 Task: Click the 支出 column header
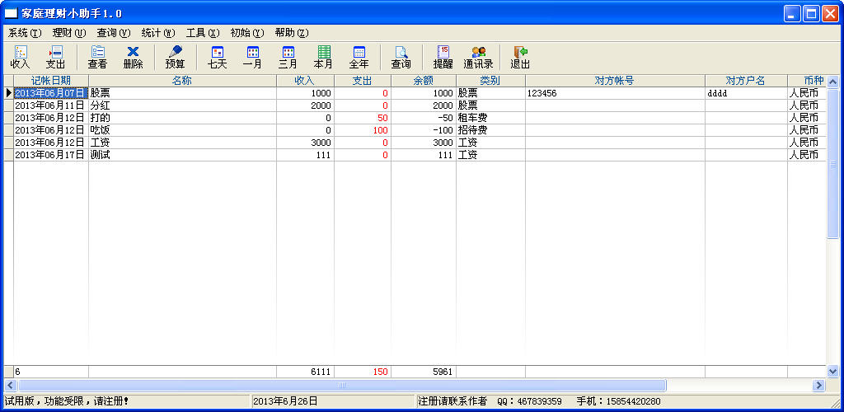pos(363,81)
